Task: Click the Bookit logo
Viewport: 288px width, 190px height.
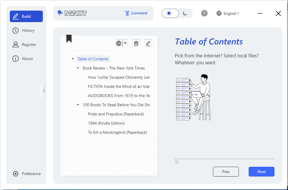Action: pos(72,13)
